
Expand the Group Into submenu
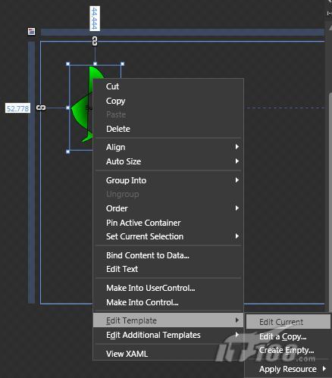pyautogui.click(x=168, y=180)
